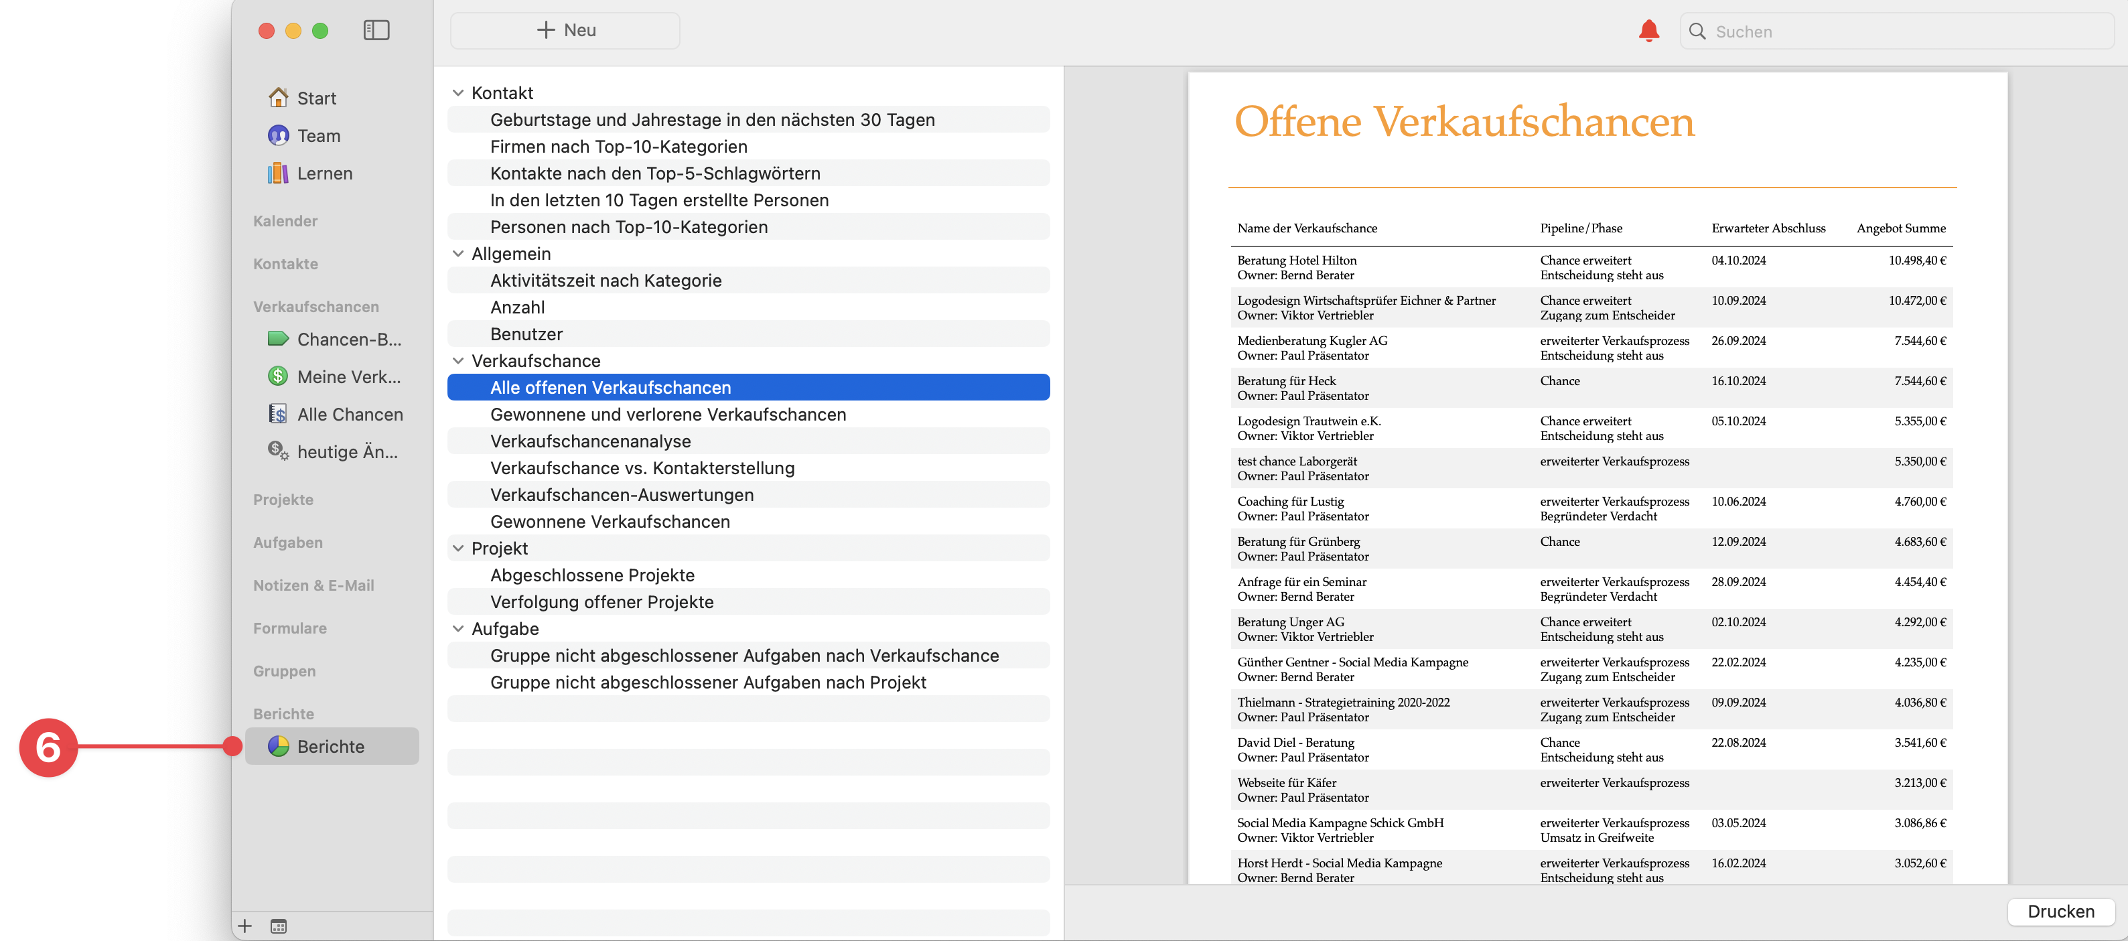This screenshot has width=2128, height=941.
Task: Open the notifications bell
Action: 1648,31
